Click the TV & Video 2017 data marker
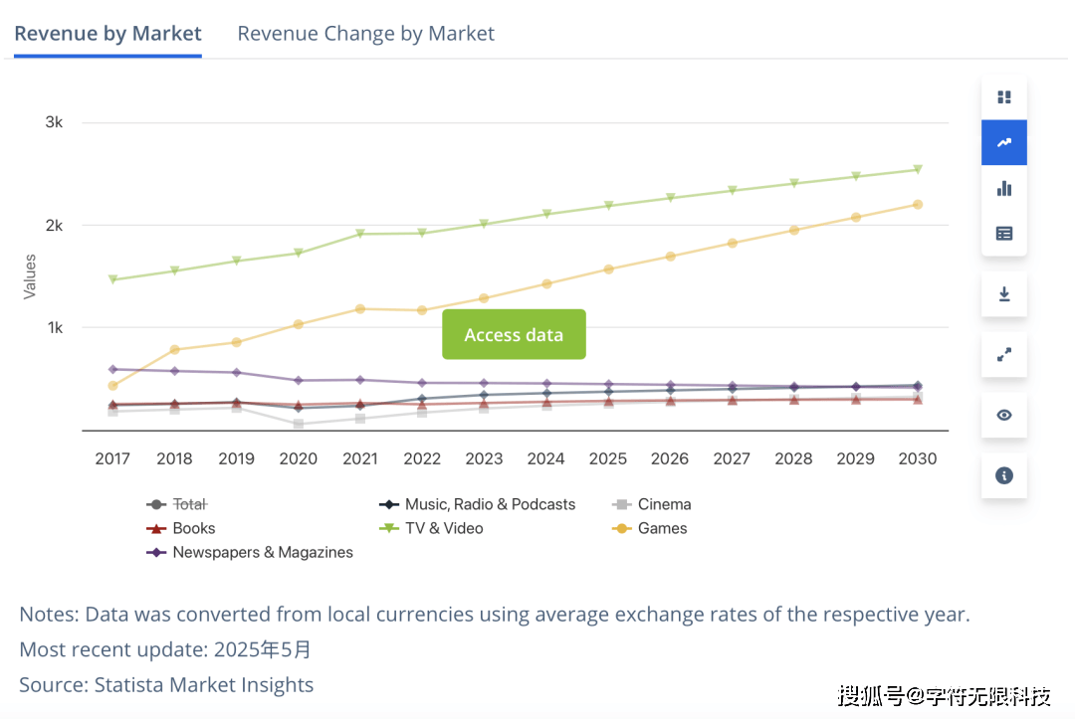Screen dimensions: 1075x719 113,280
